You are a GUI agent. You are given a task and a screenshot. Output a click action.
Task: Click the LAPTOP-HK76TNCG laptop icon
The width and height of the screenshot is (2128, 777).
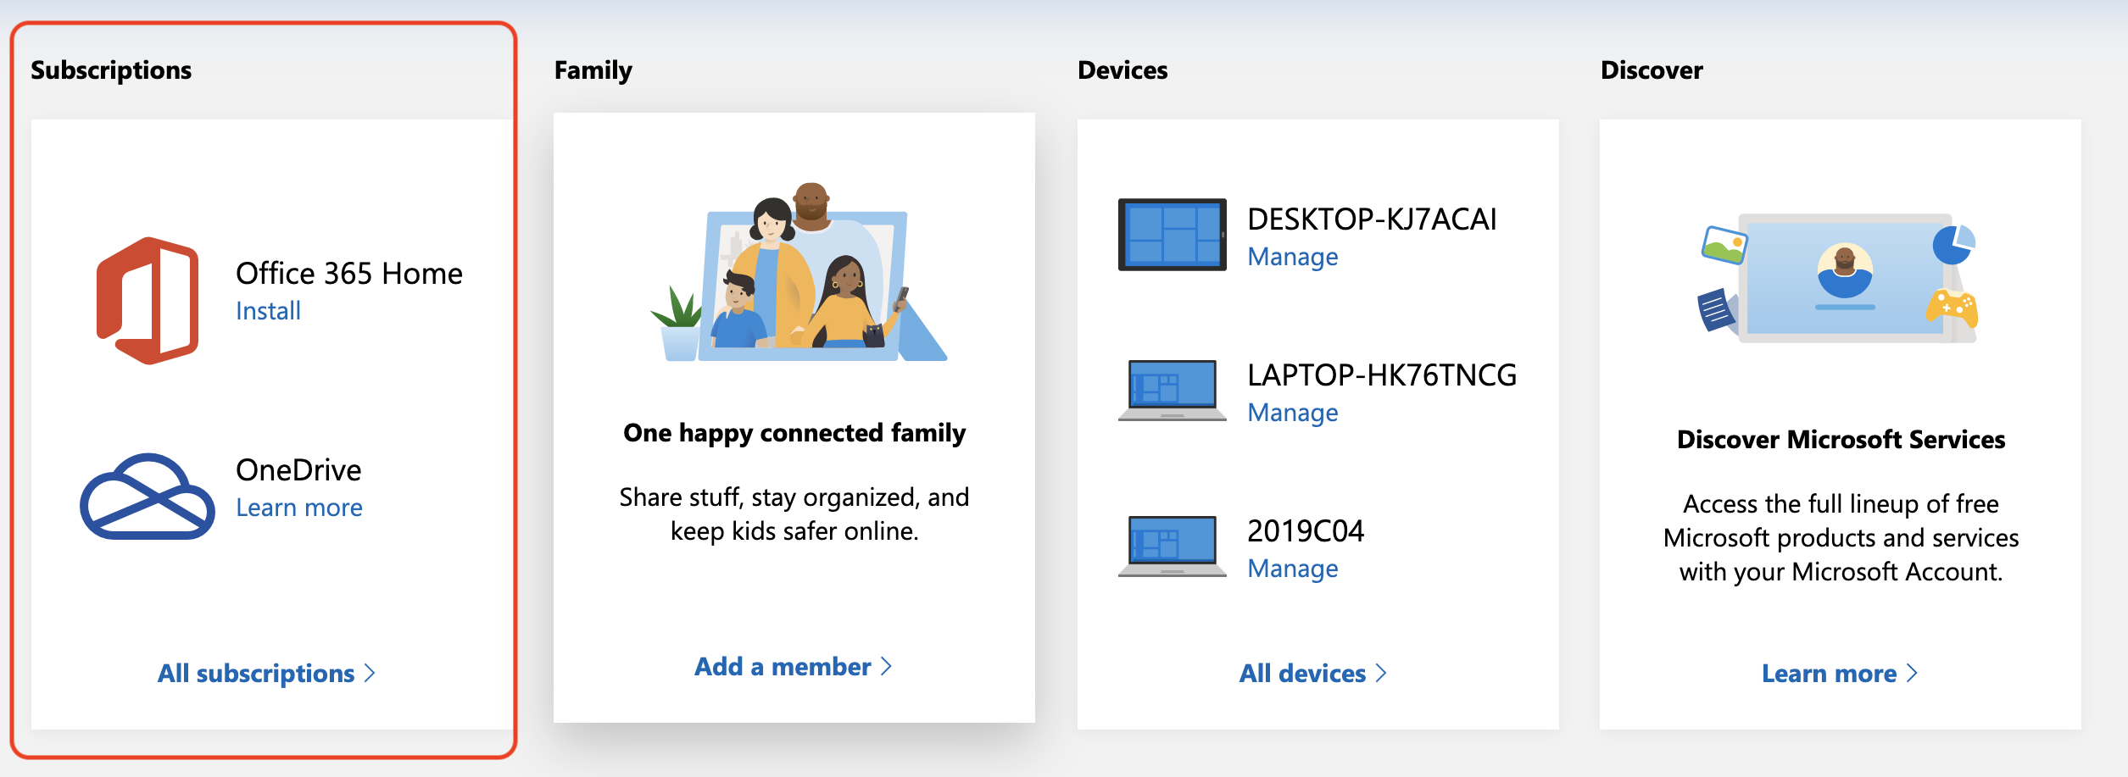click(1172, 391)
